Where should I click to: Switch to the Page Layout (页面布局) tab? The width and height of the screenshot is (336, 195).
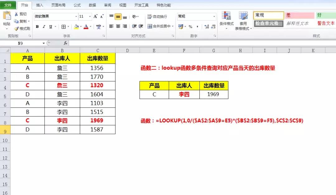[58, 5]
